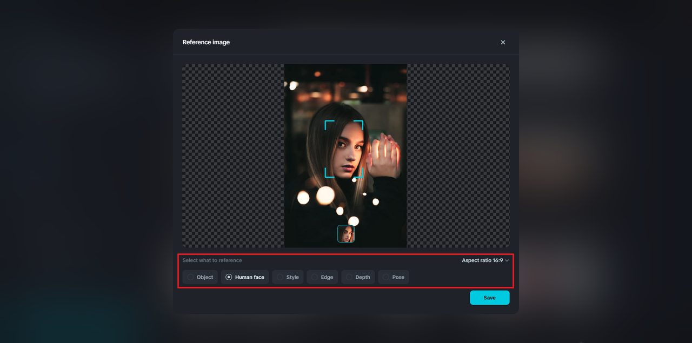692x343 pixels.
Task: Click the 'Reference image' dialog title
Action: 206,42
